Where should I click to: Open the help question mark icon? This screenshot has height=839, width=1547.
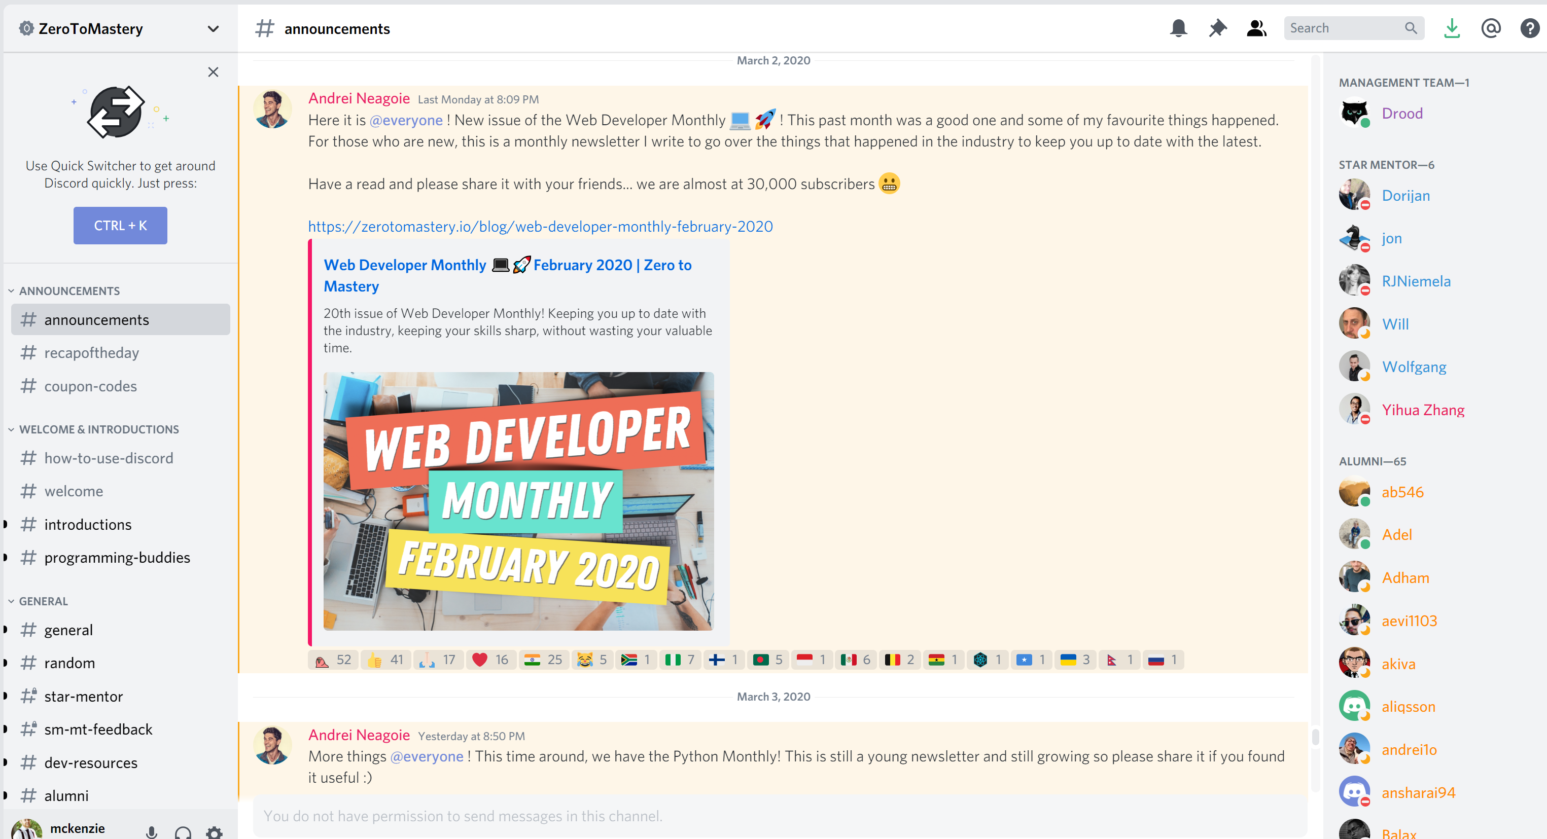(x=1529, y=28)
